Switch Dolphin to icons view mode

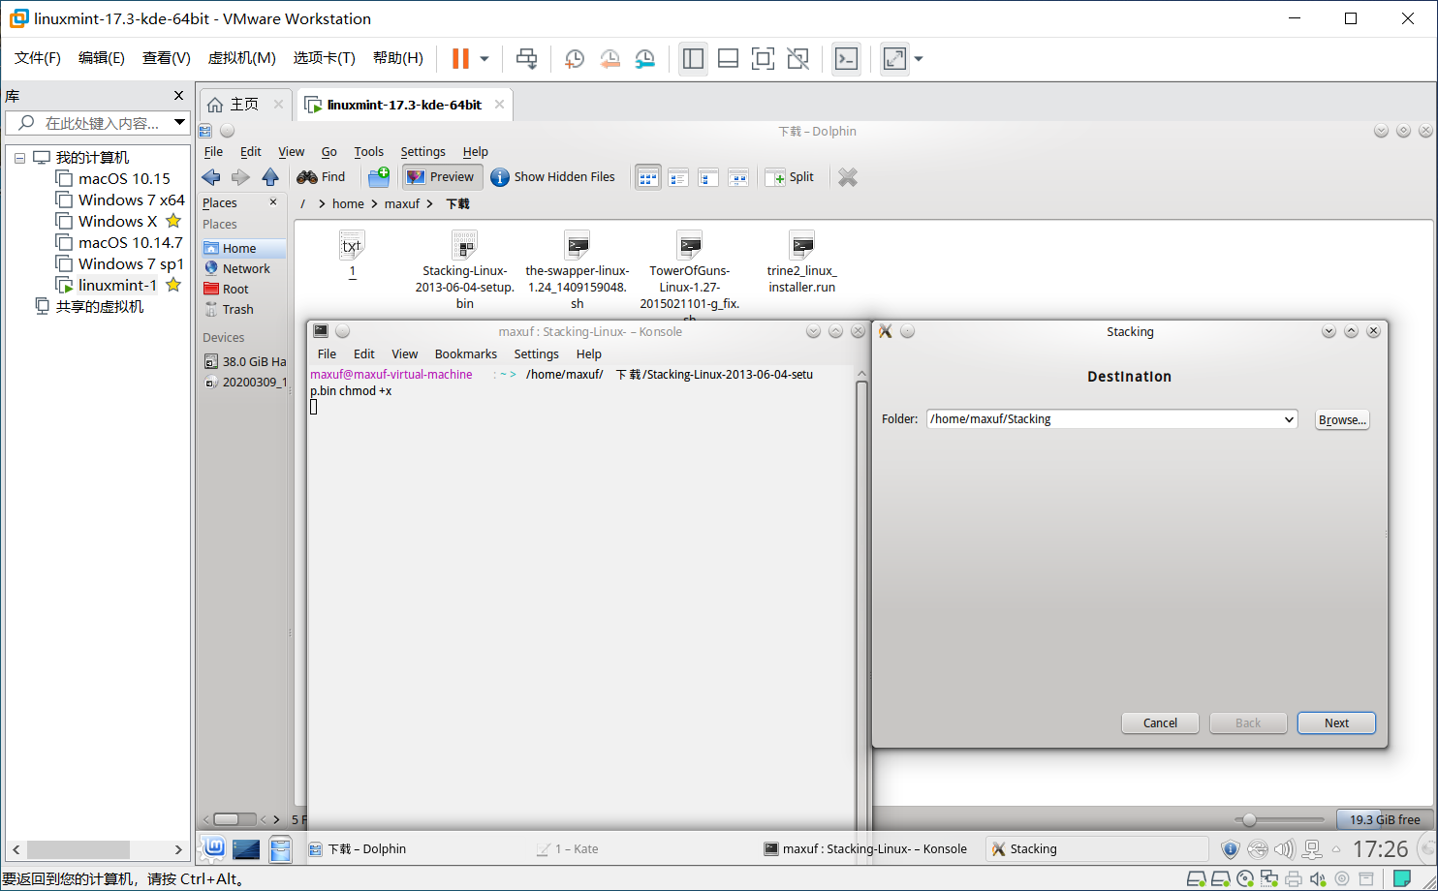647,177
